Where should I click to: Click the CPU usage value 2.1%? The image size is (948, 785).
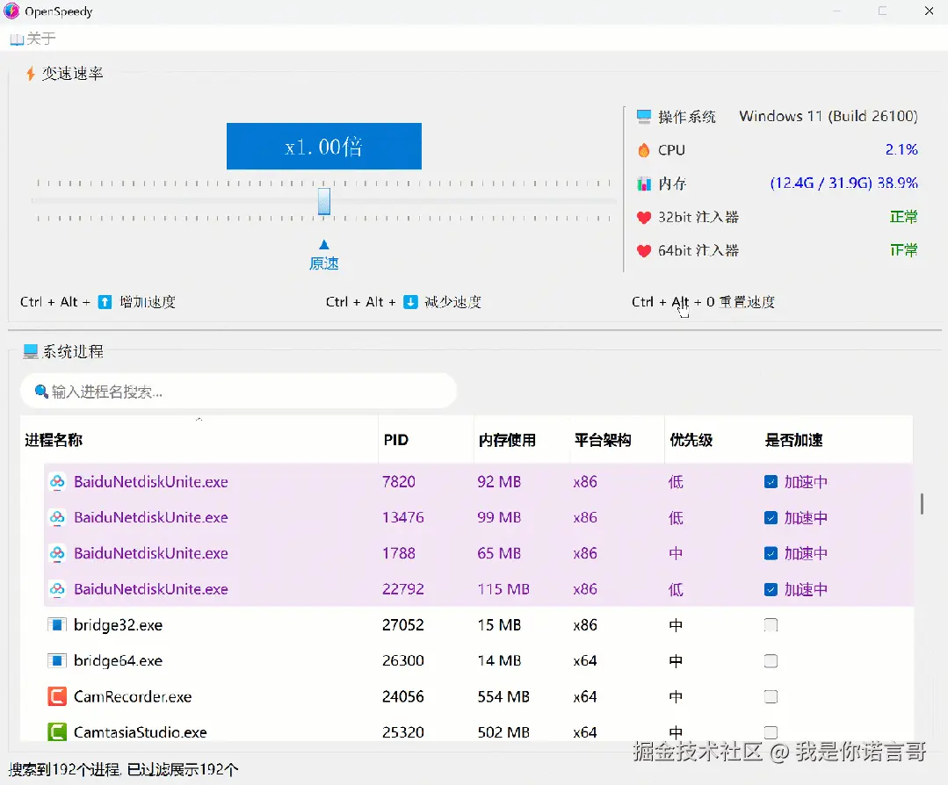(x=901, y=149)
